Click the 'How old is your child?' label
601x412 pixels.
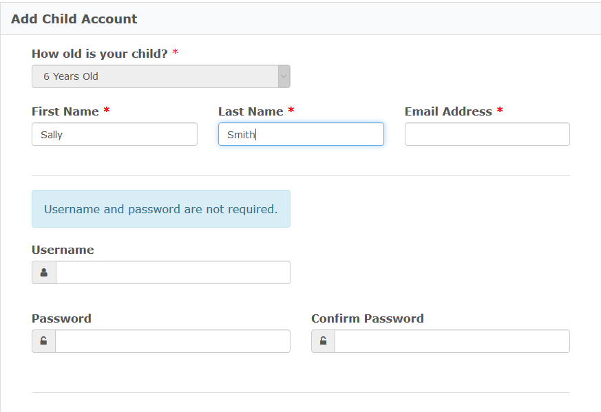[100, 54]
